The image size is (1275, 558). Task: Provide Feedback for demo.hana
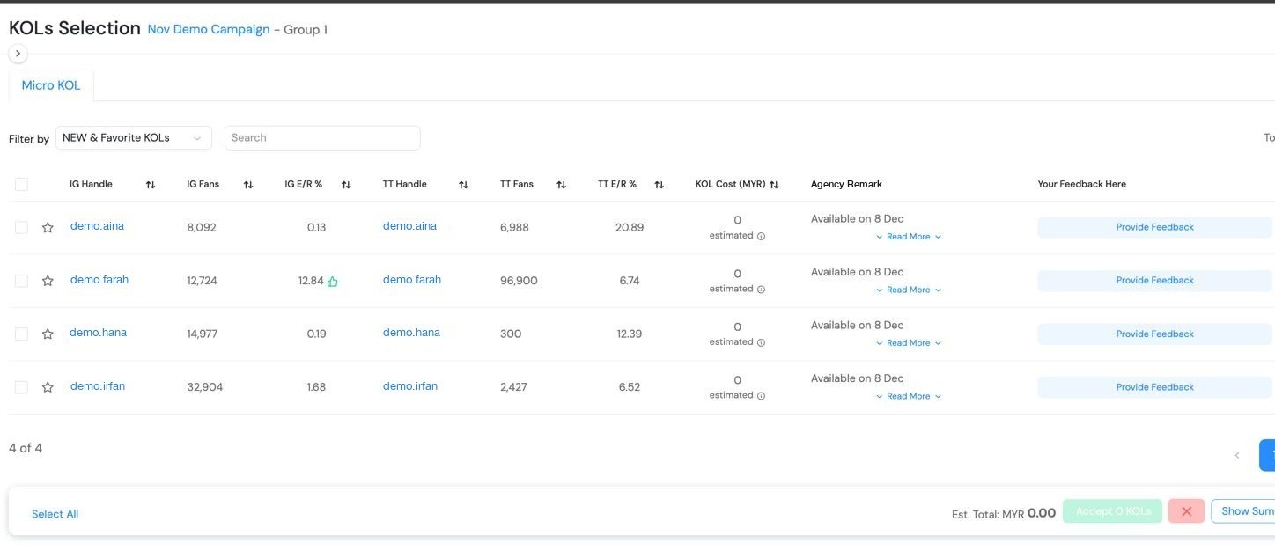pos(1154,334)
